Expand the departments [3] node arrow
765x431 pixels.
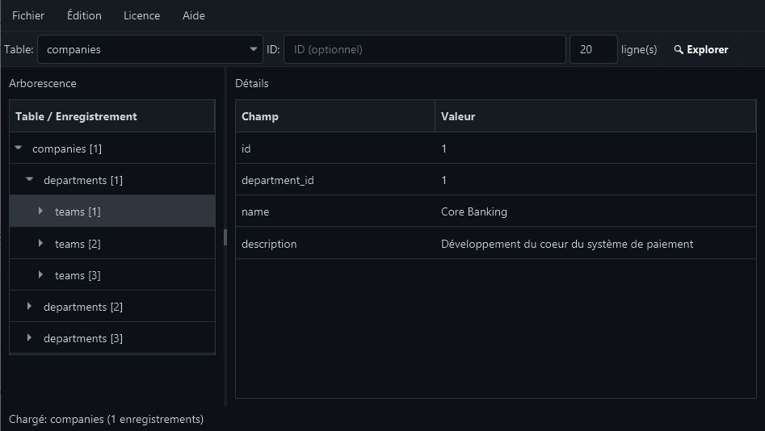(x=30, y=338)
